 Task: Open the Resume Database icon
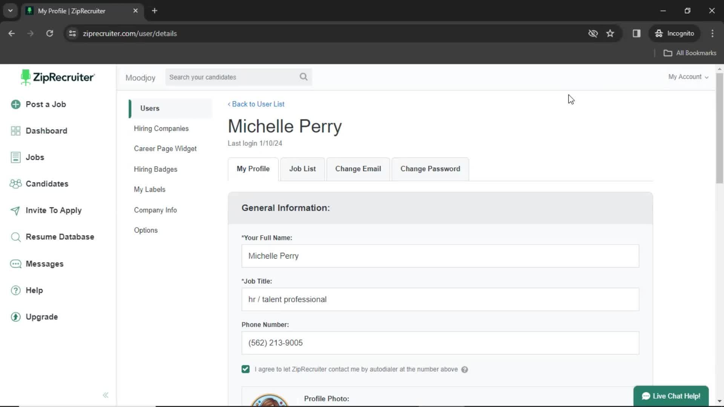coord(16,237)
